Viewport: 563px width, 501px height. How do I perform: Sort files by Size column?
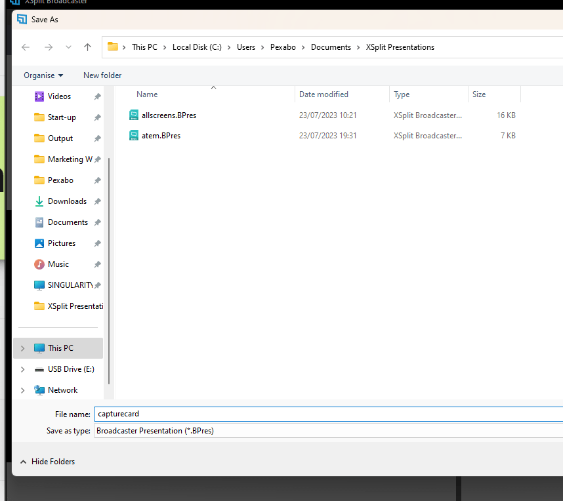[x=479, y=94]
